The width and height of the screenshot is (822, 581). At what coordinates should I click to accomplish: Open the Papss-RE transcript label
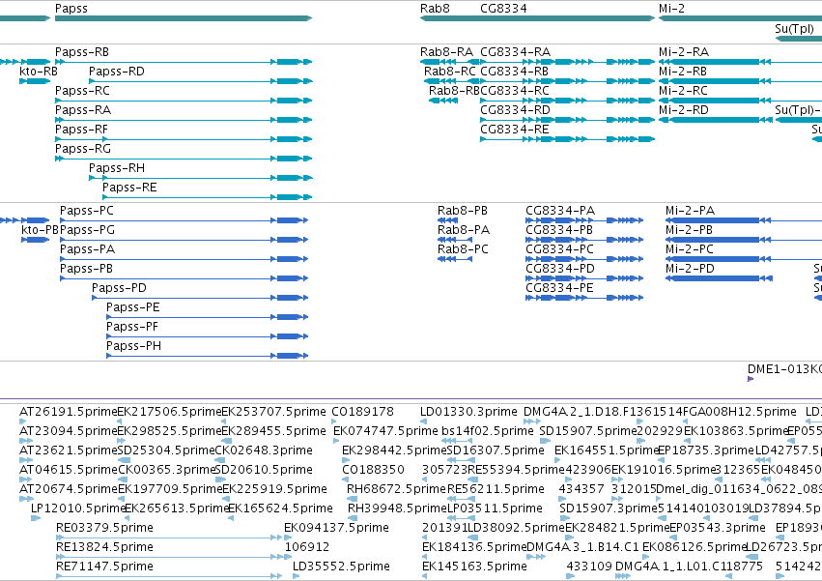tap(129, 188)
